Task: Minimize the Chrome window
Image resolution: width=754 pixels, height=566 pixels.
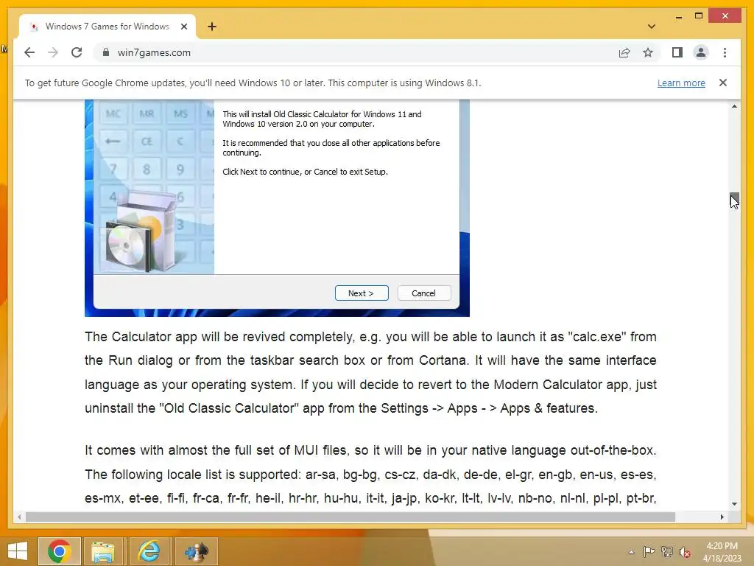Action: tap(678, 16)
